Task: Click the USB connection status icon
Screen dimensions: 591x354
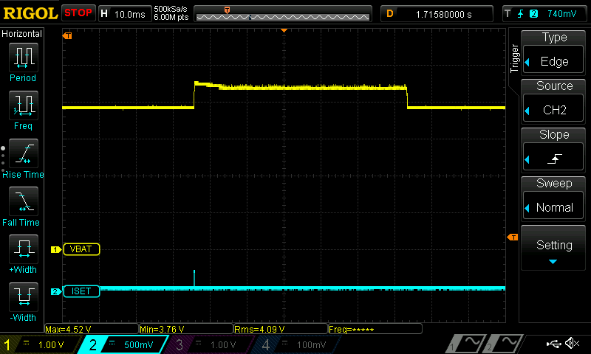Action: [553, 343]
